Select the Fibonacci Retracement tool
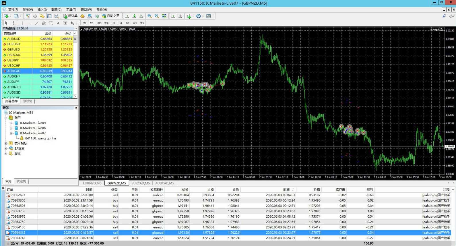The image size is (456, 246). point(51,23)
